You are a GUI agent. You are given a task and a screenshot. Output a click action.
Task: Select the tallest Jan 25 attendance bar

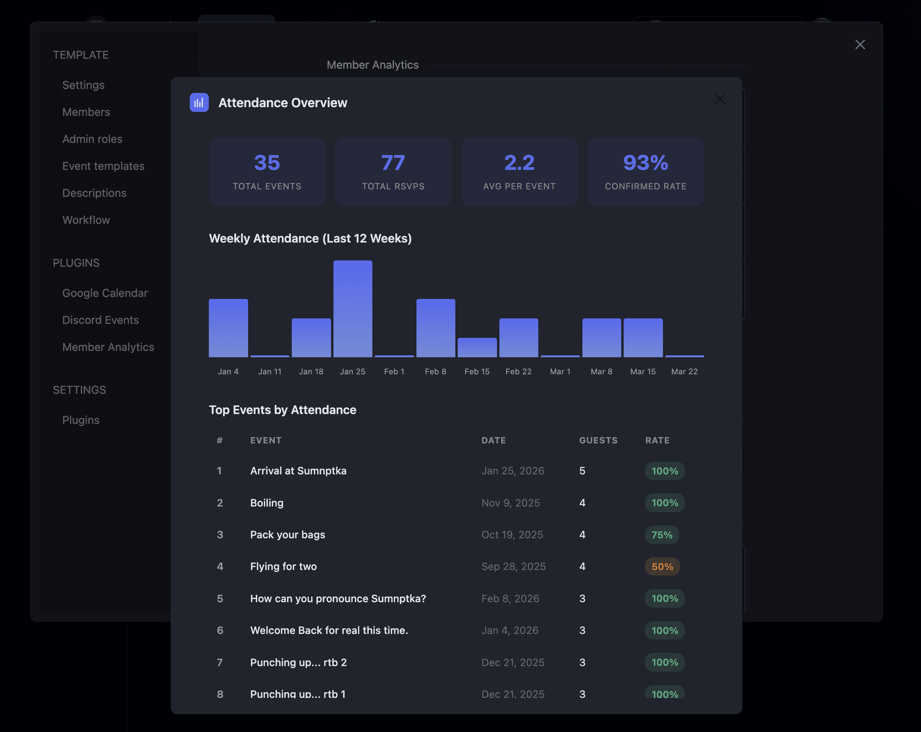[x=353, y=309]
